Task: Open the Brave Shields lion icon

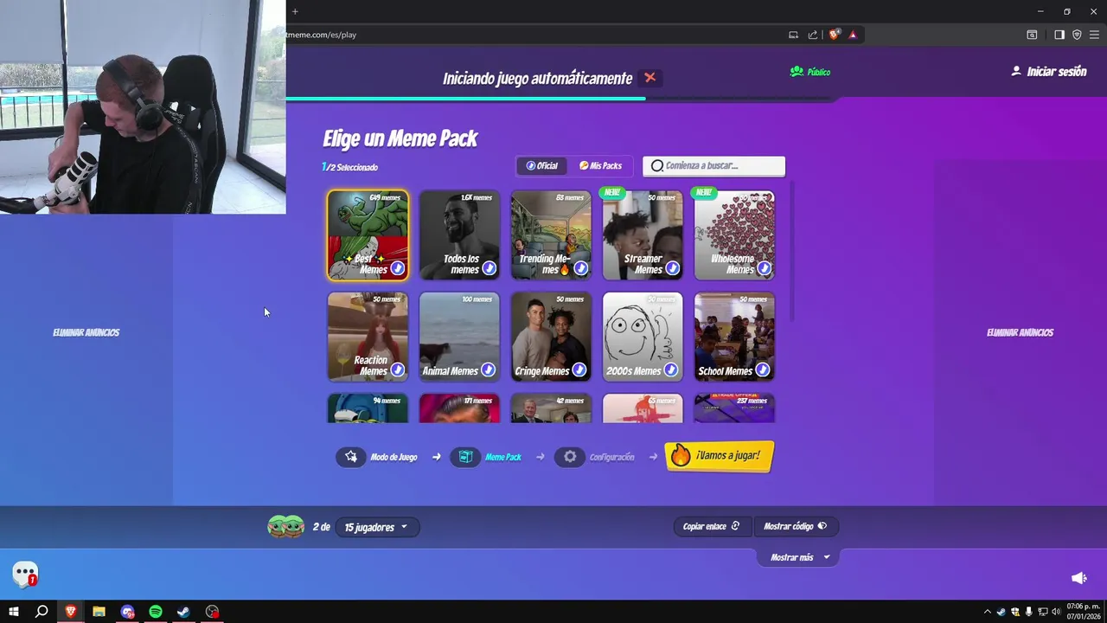Action: (x=834, y=35)
